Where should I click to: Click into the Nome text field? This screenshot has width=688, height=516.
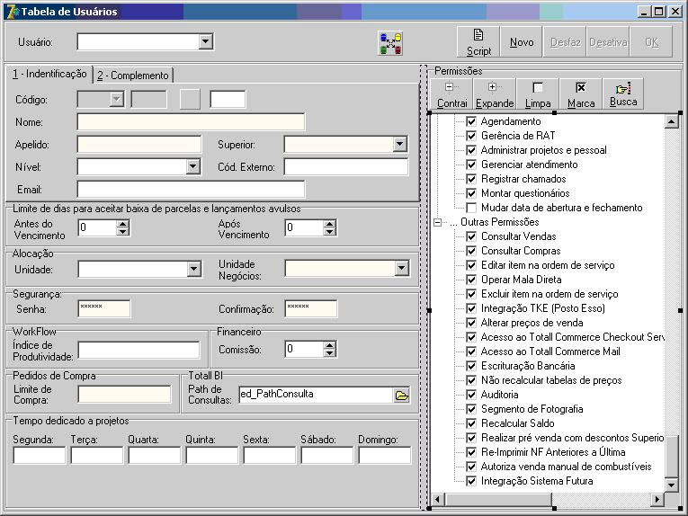click(191, 121)
